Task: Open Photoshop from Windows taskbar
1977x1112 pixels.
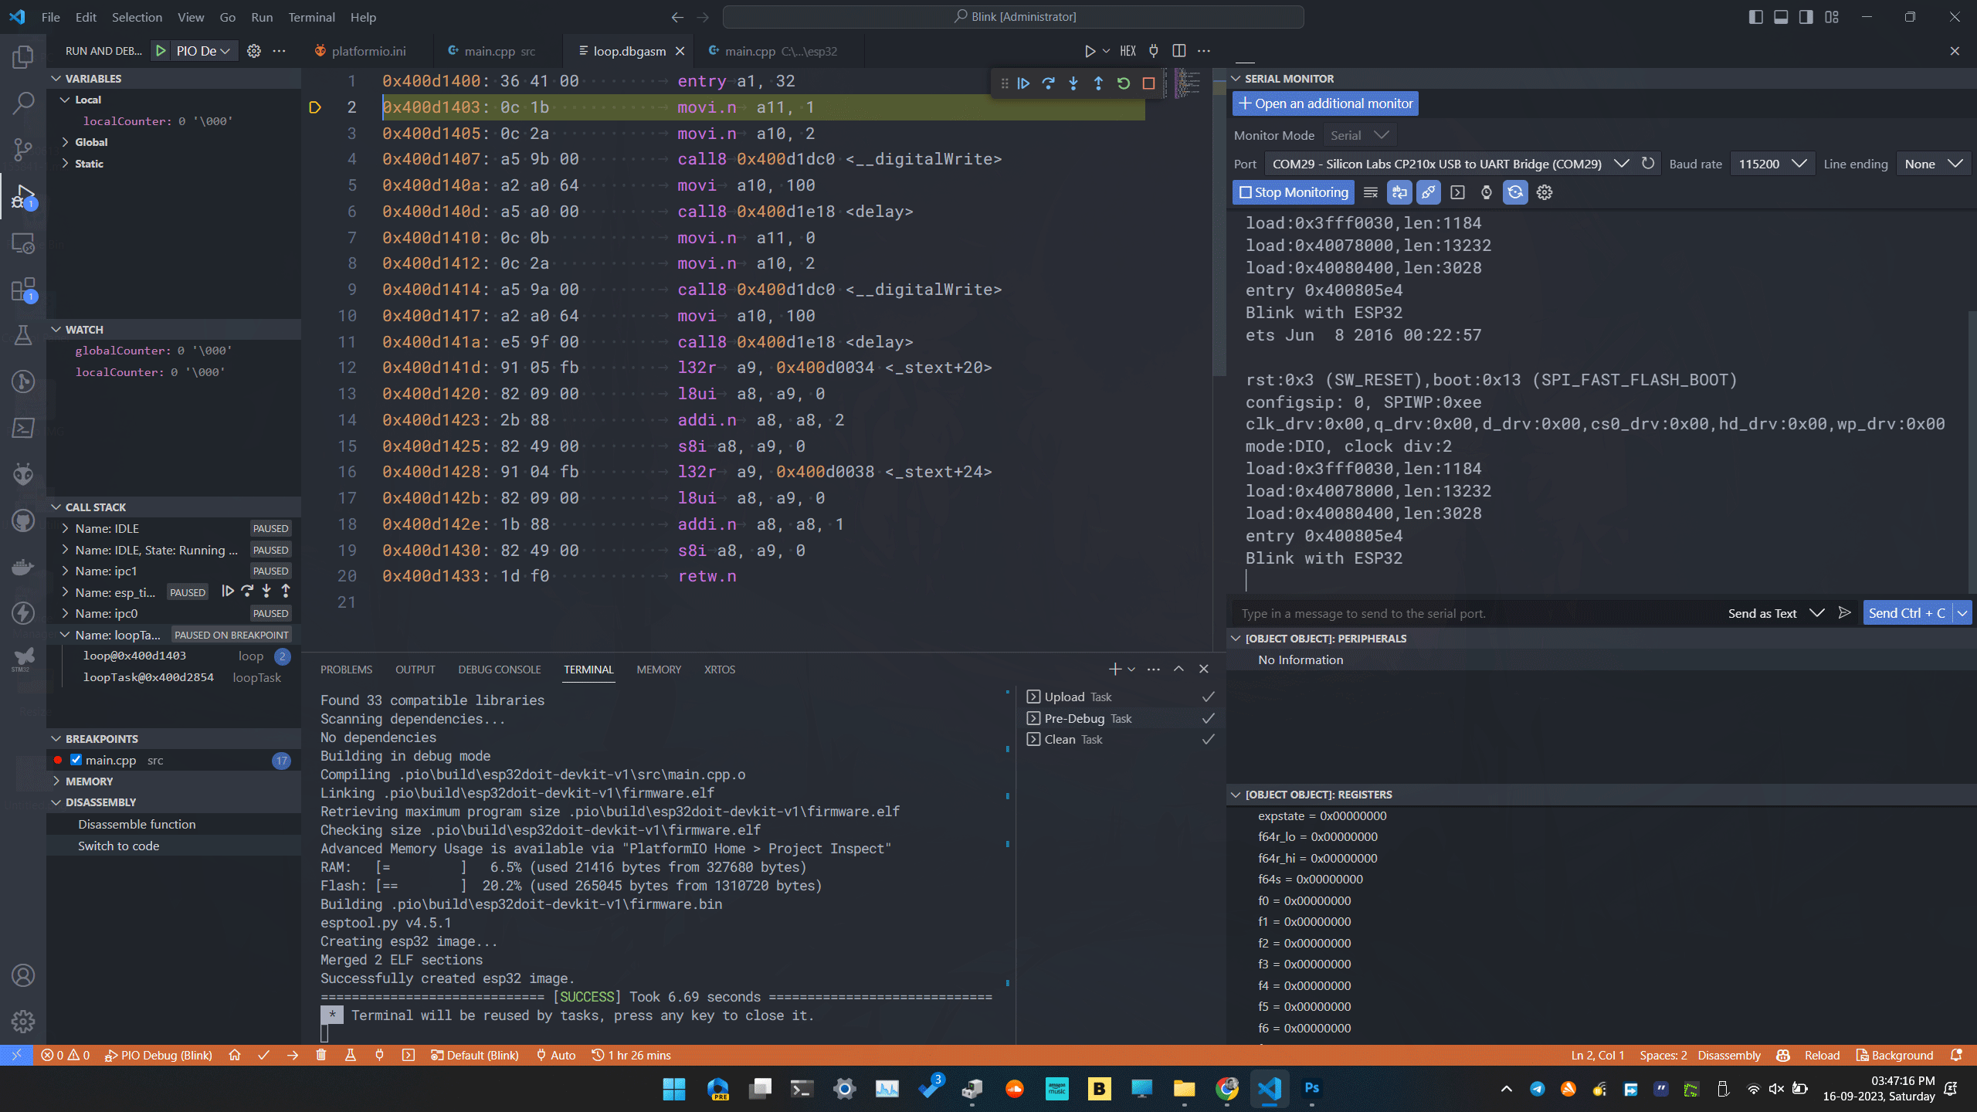Action: point(1311,1088)
